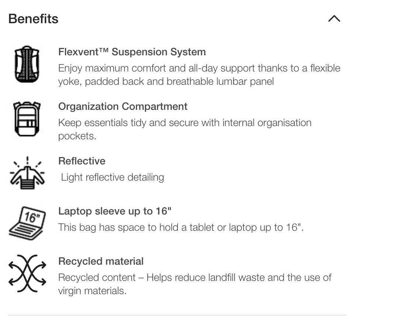Collapse the Benefits section chevron
The image size is (394, 317).
(334, 19)
